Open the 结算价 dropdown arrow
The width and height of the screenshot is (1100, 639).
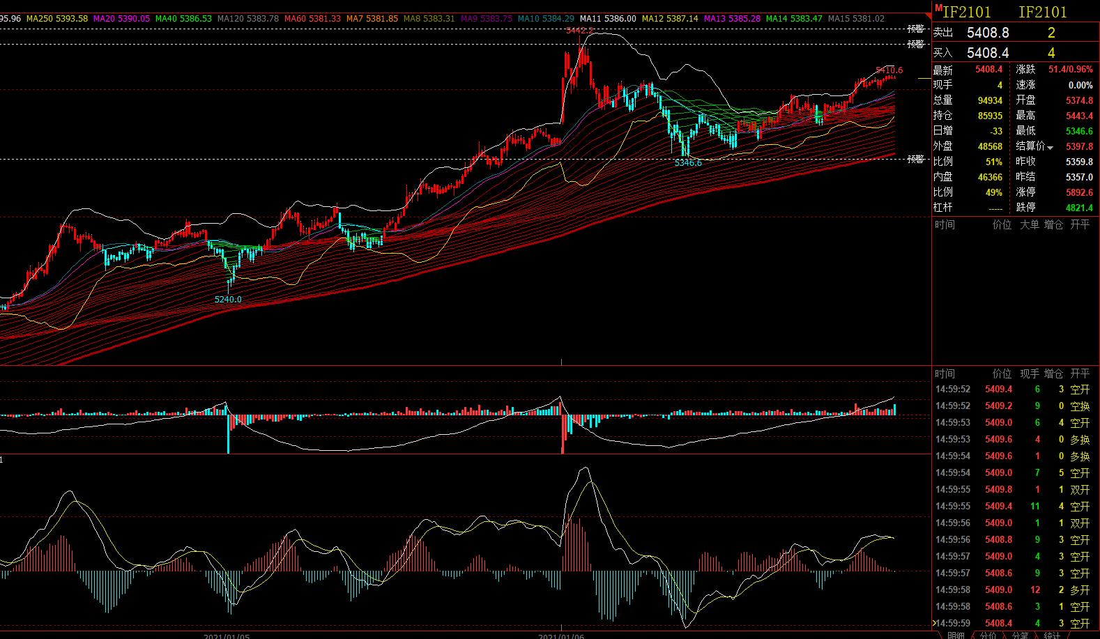[x=1051, y=147]
